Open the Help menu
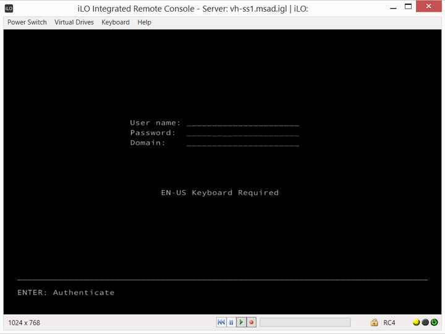The width and height of the screenshot is (445, 334). [144, 22]
